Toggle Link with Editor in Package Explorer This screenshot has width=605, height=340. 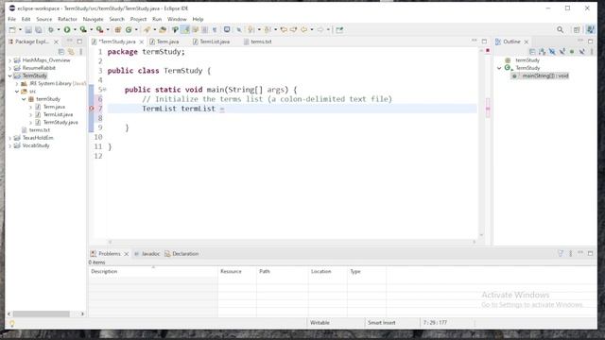[x=71, y=51]
